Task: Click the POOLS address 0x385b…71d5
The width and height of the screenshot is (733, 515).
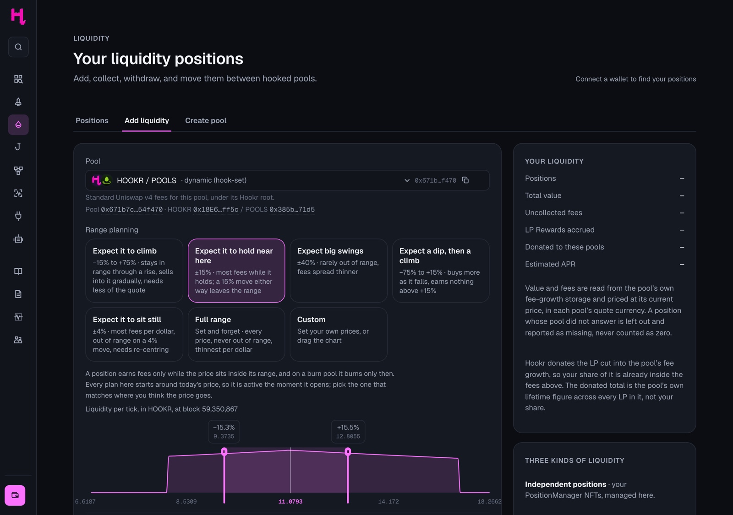Action: (x=292, y=209)
